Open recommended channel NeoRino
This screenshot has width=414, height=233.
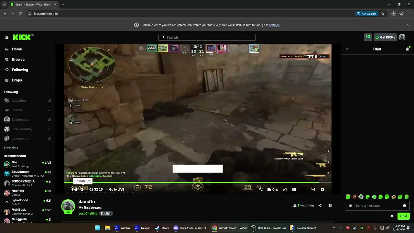click(x=27, y=193)
